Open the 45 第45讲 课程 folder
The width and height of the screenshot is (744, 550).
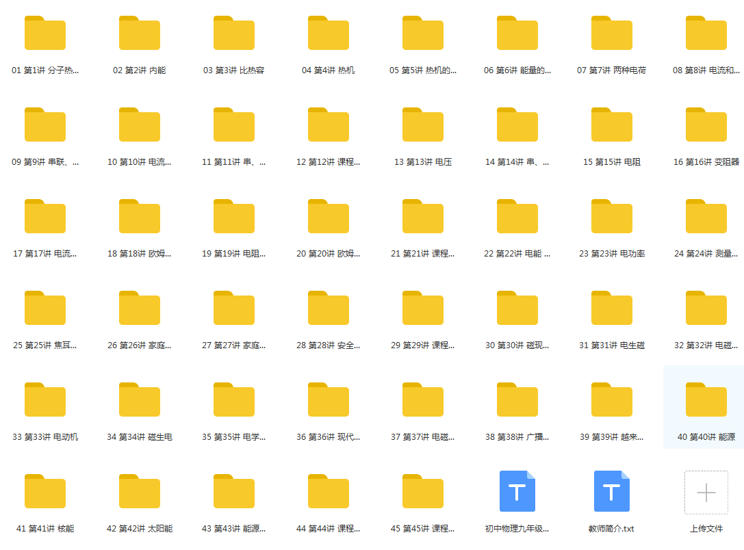point(423,492)
